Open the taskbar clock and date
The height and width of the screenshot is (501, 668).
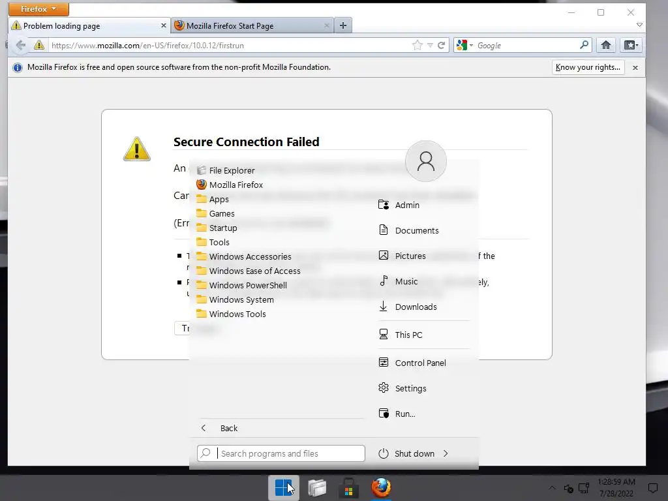(616, 488)
